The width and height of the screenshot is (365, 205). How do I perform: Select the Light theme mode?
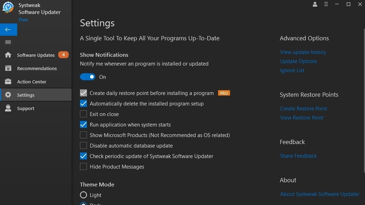tap(83, 195)
